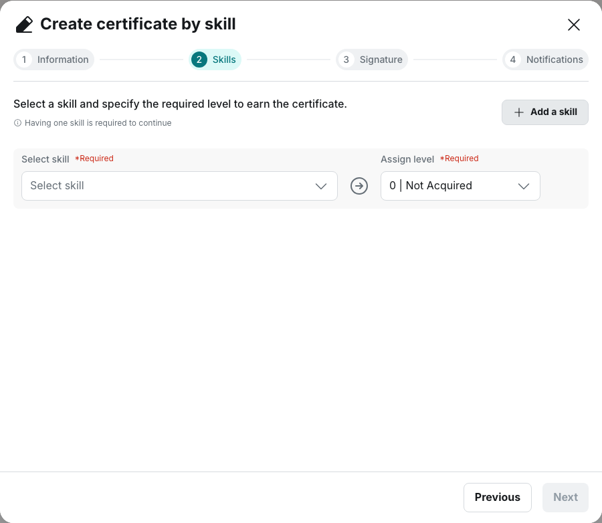Click the Assign level field label
This screenshot has width=602, height=523.
coord(407,159)
